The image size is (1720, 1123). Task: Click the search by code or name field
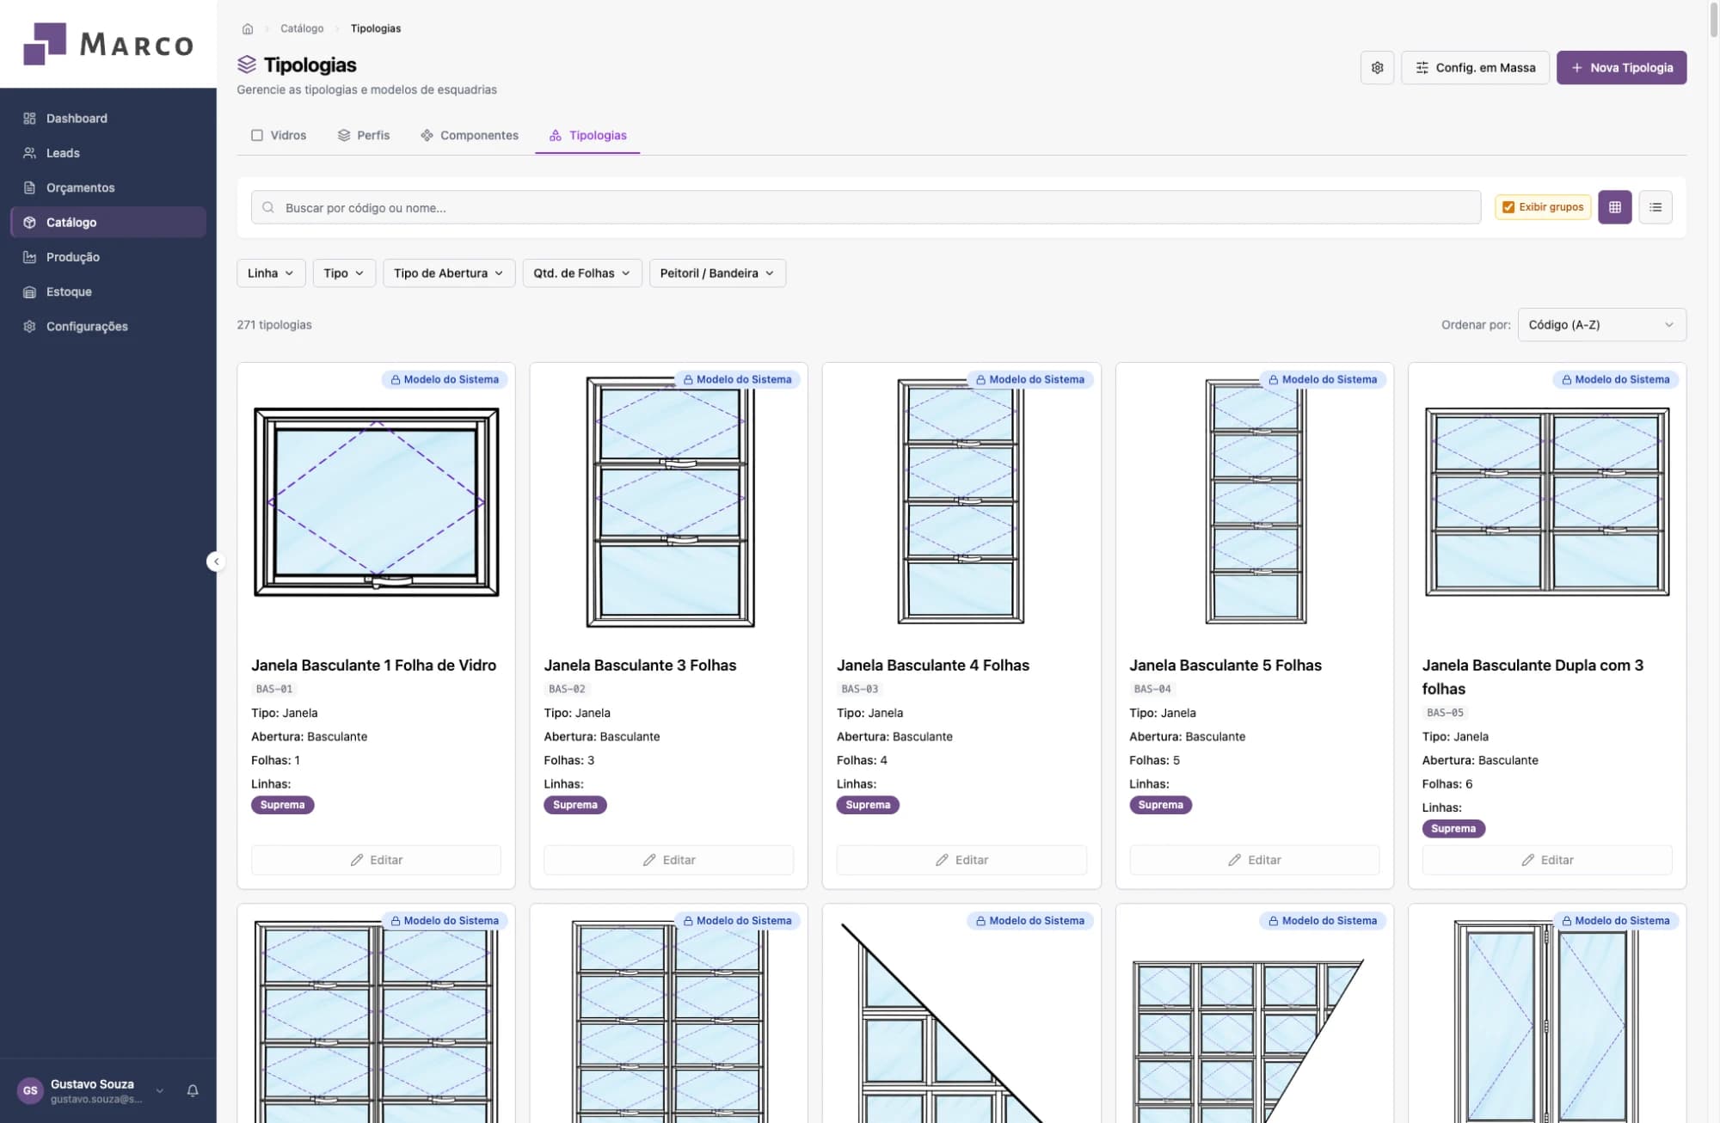pos(866,207)
